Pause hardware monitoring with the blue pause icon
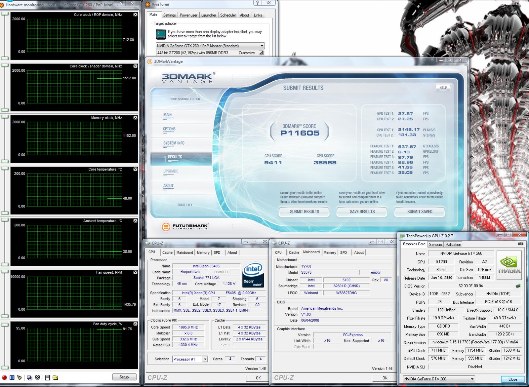The width and height of the screenshot is (529, 387). (12, 377)
